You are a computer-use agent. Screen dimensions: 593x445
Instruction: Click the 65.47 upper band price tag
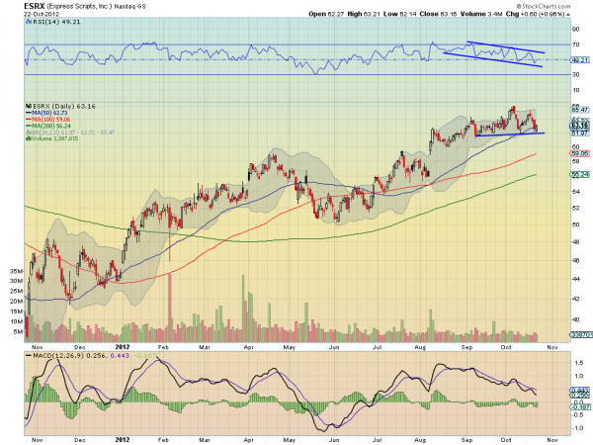(578, 110)
